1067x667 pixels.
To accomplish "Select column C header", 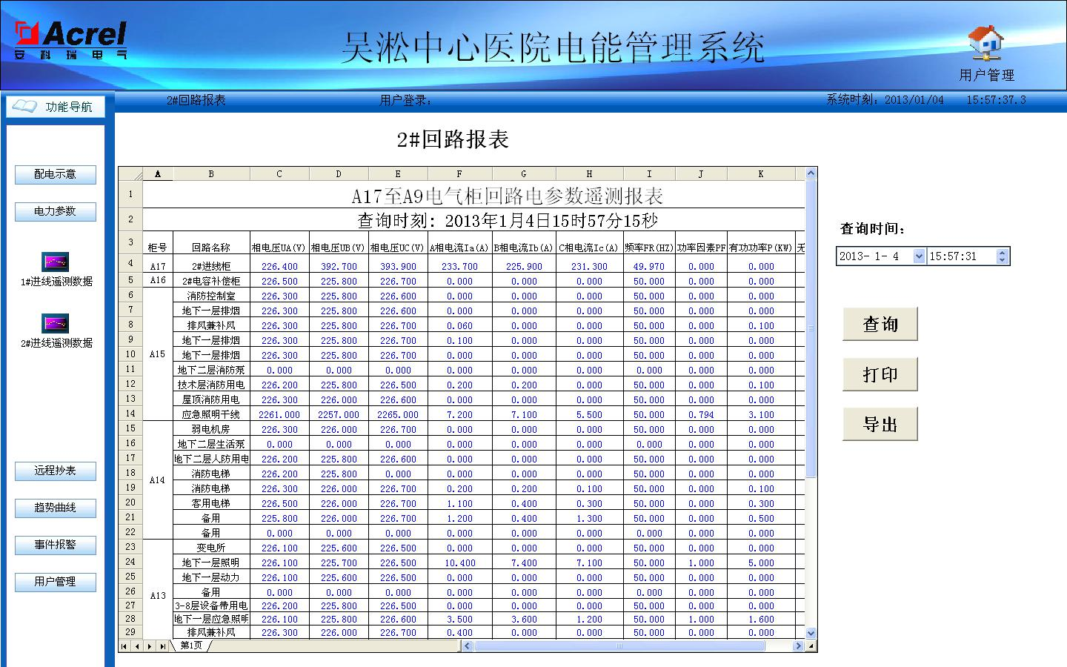I will [279, 174].
